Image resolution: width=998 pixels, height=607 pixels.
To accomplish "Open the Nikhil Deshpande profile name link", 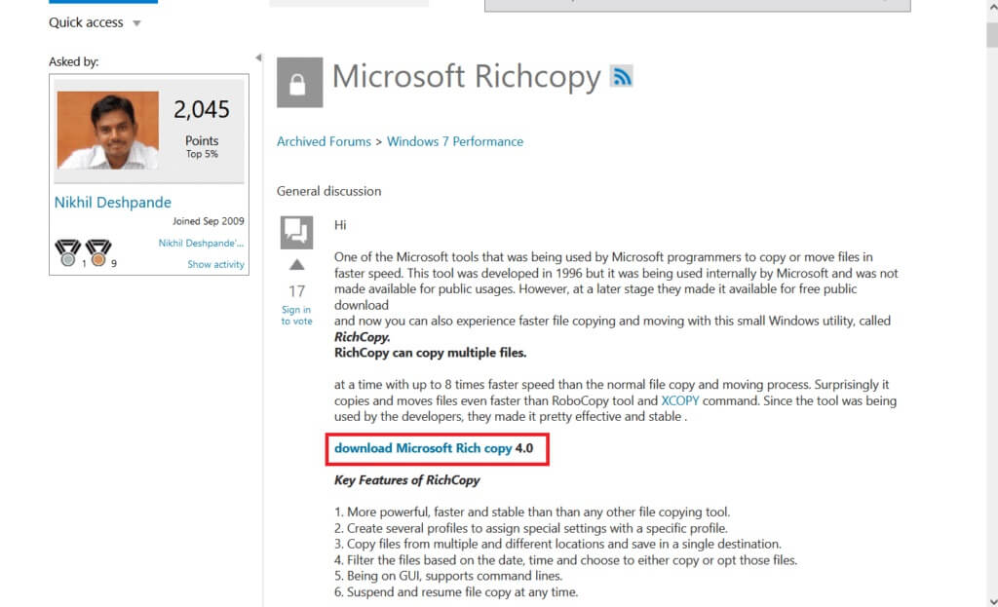I will (x=113, y=203).
